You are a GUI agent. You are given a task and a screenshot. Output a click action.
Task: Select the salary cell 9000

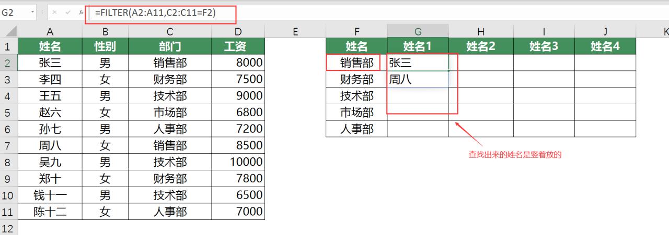click(x=238, y=96)
